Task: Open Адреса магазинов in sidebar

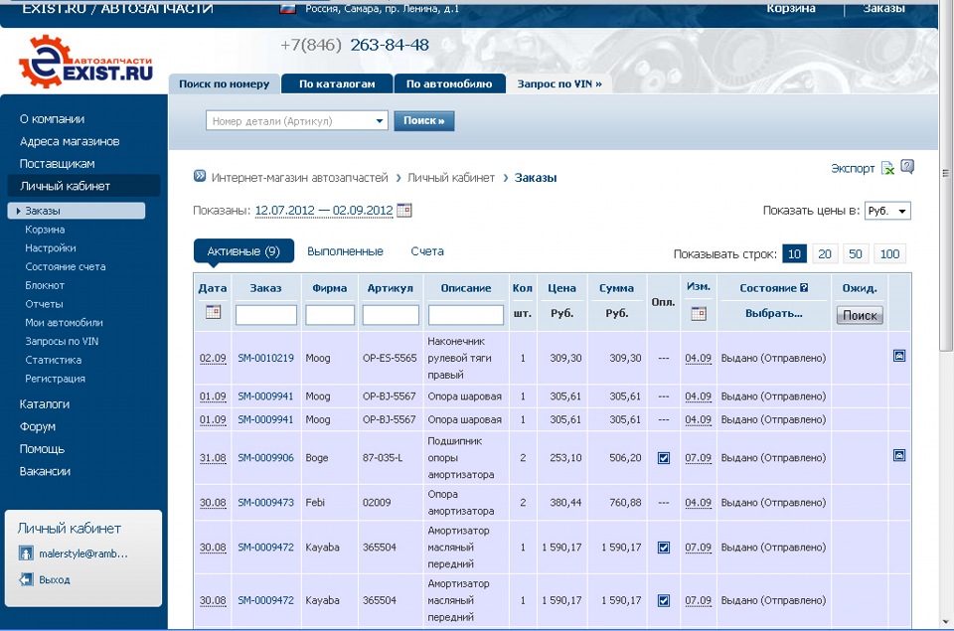Action: click(70, 142)
